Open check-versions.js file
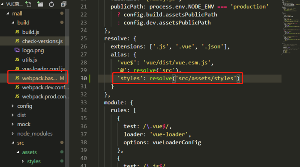This screenshot has height=167, width=300. [x=42, y=41]
